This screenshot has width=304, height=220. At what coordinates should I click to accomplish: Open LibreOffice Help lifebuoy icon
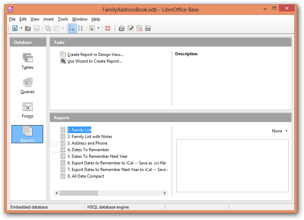(x=108, y=28)
